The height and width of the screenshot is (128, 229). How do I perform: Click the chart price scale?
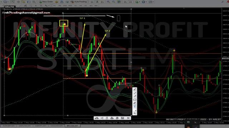tap(225, 65)
